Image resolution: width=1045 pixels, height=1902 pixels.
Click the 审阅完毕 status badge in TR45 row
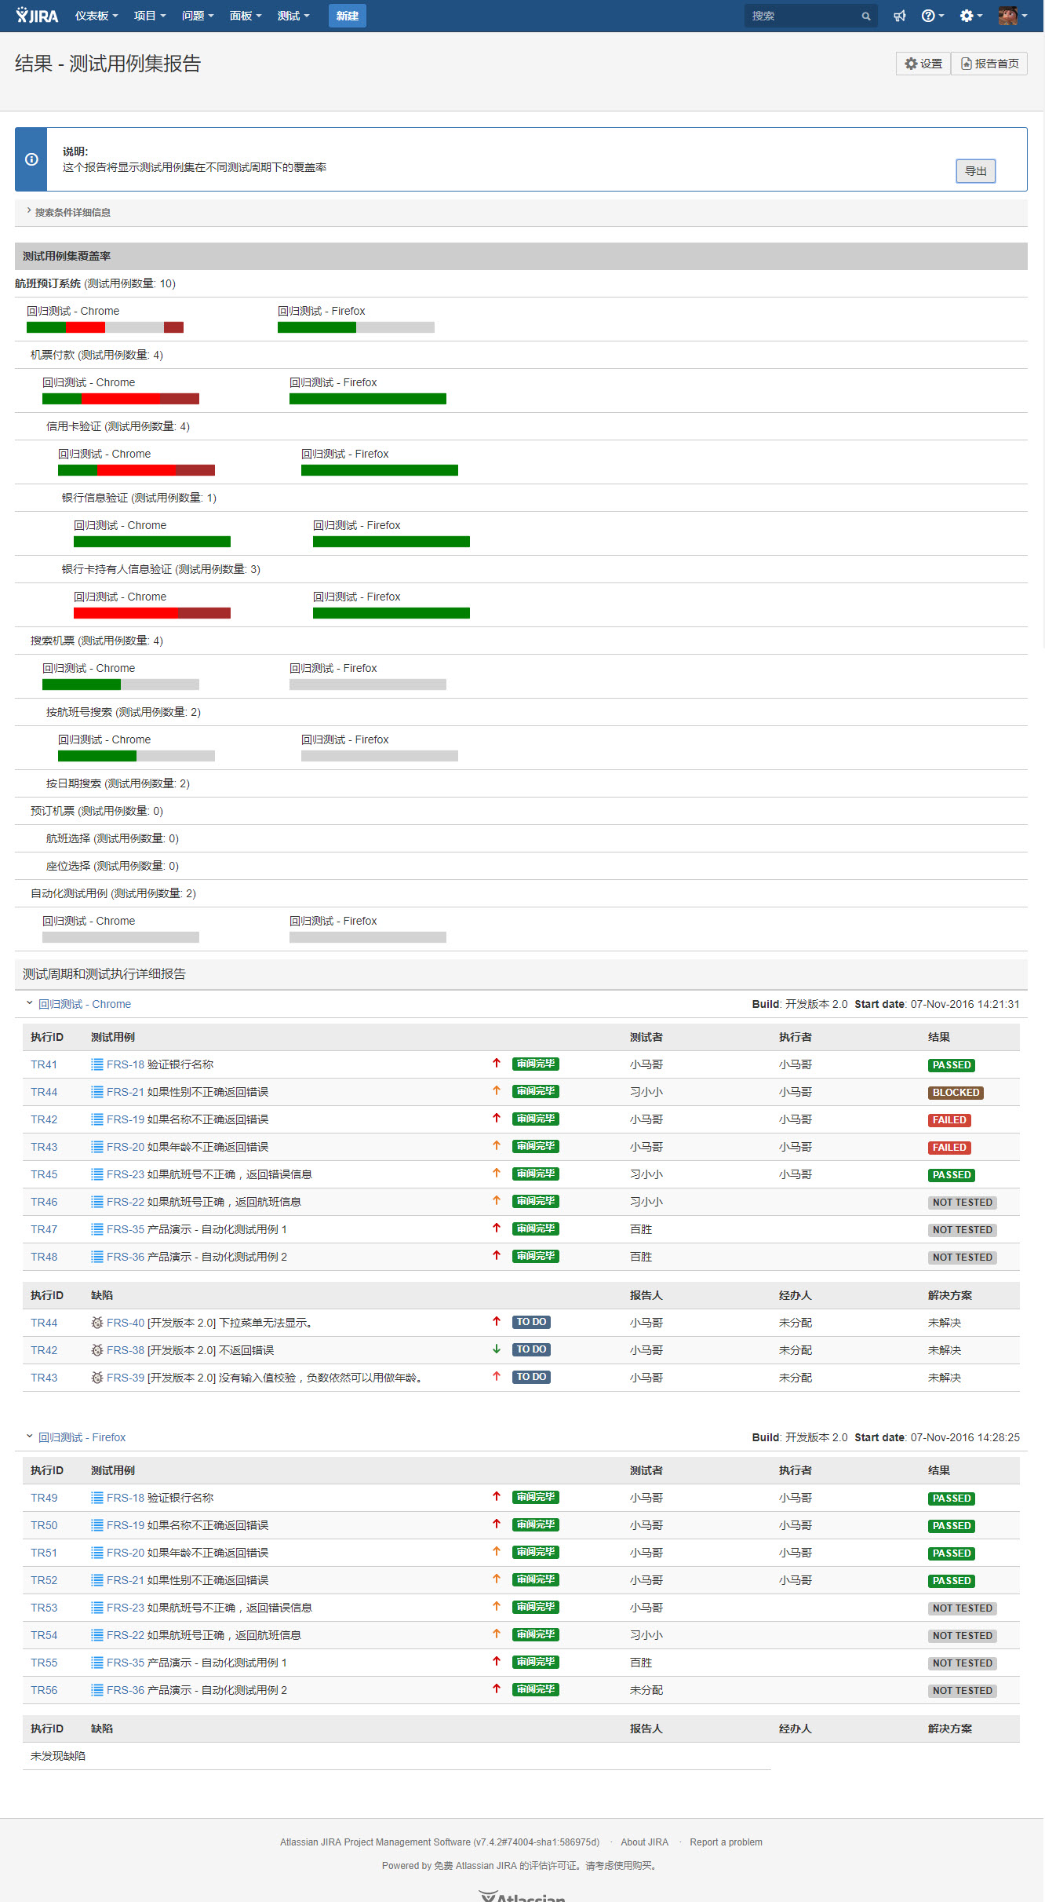536,1174
